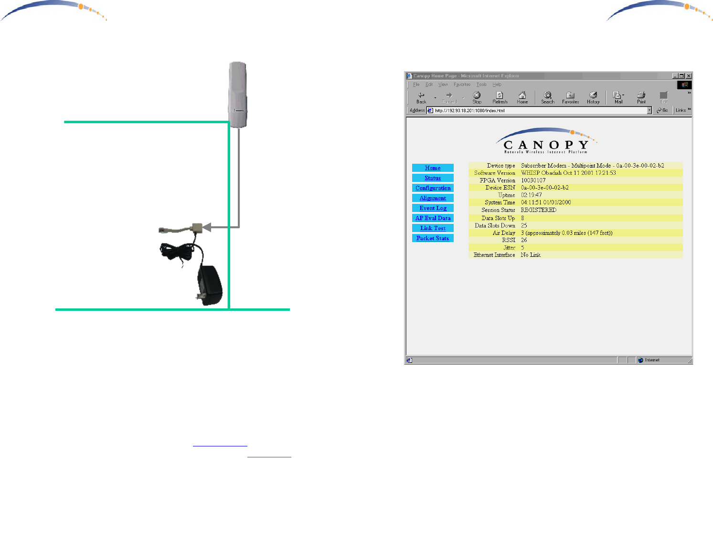Print the page with the Print icon
Viewport: 713px width, 550px height.
point(641,97)
